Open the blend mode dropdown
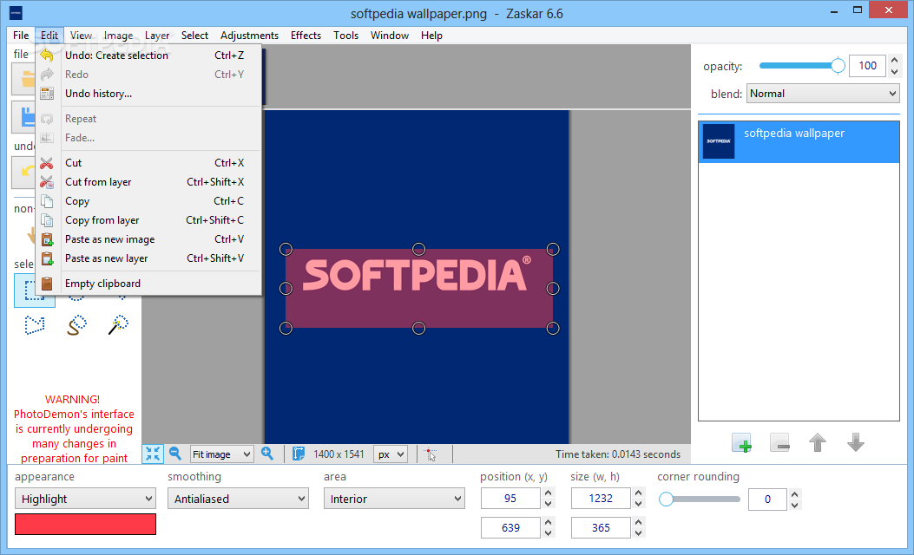The width and height of the screenshot is (914, 555). point(823,94)
